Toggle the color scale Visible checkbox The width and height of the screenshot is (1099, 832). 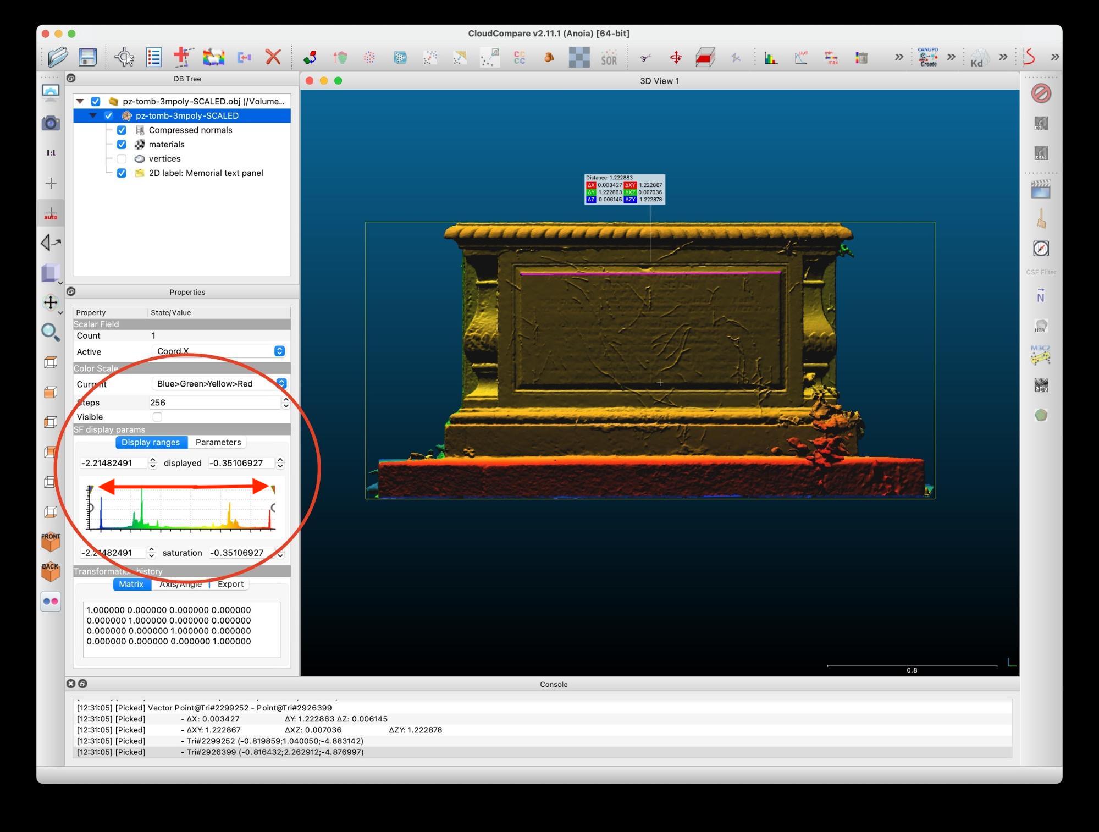point(157,417)
